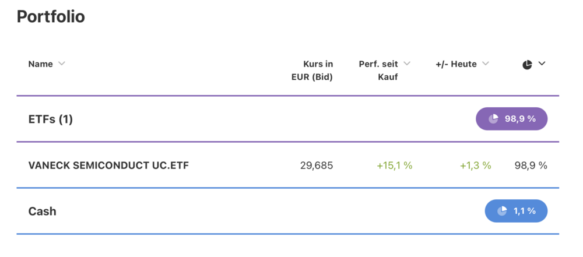Click the +15,1 % performance value
Viewport: 583px width, 257px height.
(x=394, y=166)
